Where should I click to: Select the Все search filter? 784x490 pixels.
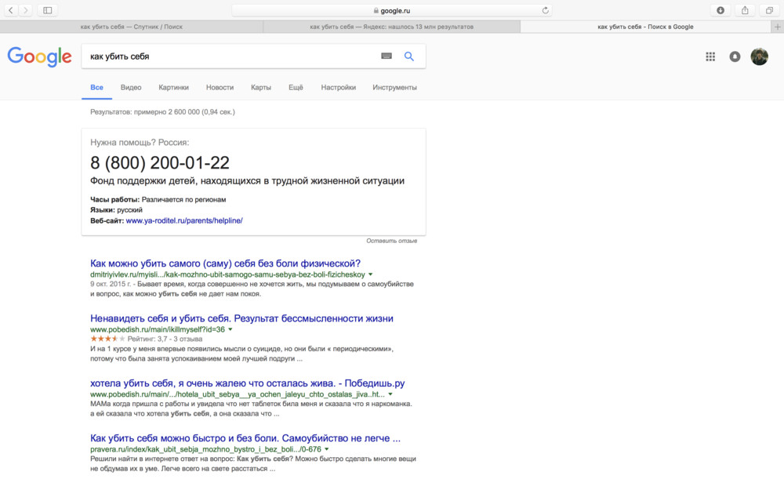[96, 88]
